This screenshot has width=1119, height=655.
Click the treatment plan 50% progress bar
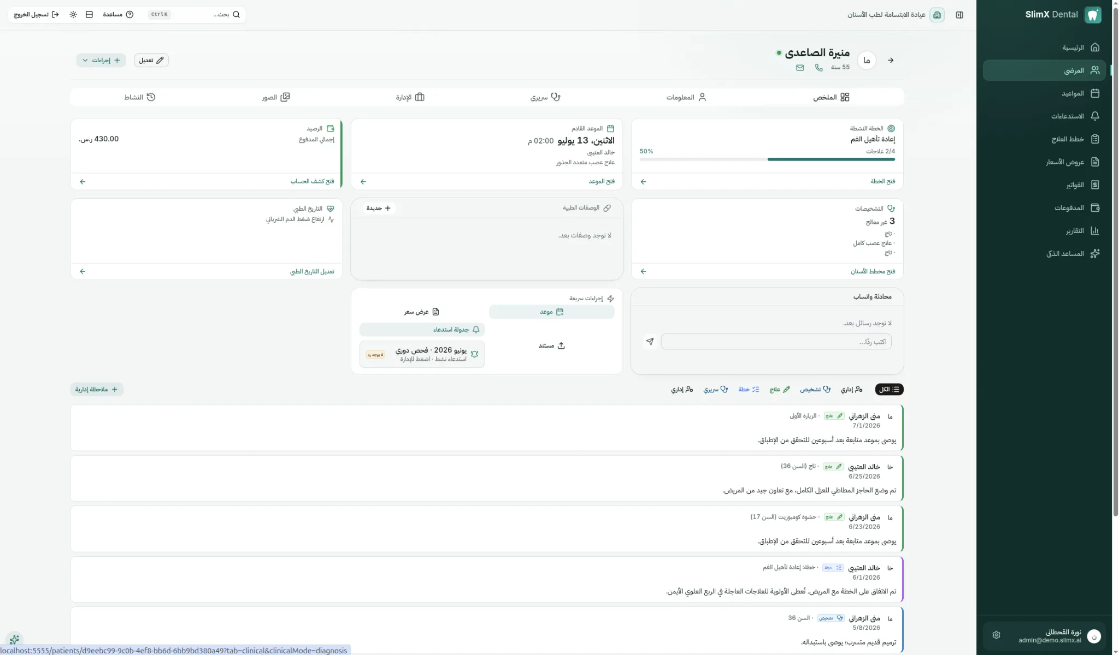[767, 159]
